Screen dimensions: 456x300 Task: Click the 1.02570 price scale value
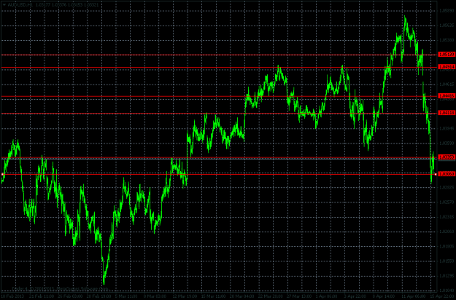(x=447, y=202)
